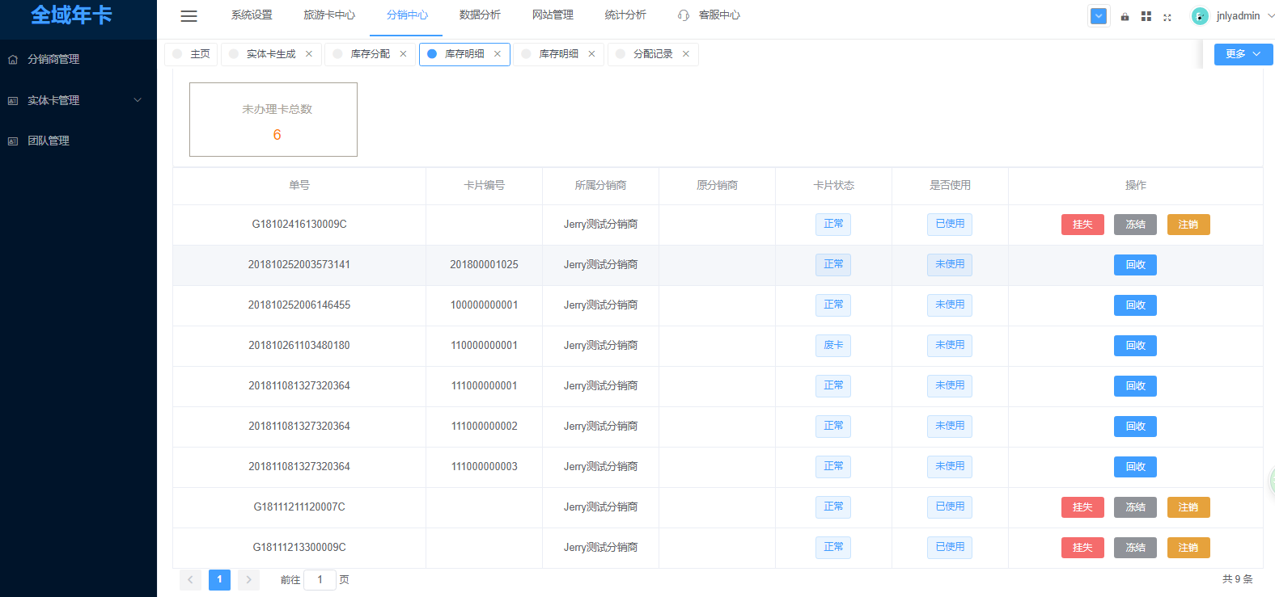Close the 分配记录 tab with its X
The image size is (1275, 597).
pyautogui.click(x=686, y=54)
